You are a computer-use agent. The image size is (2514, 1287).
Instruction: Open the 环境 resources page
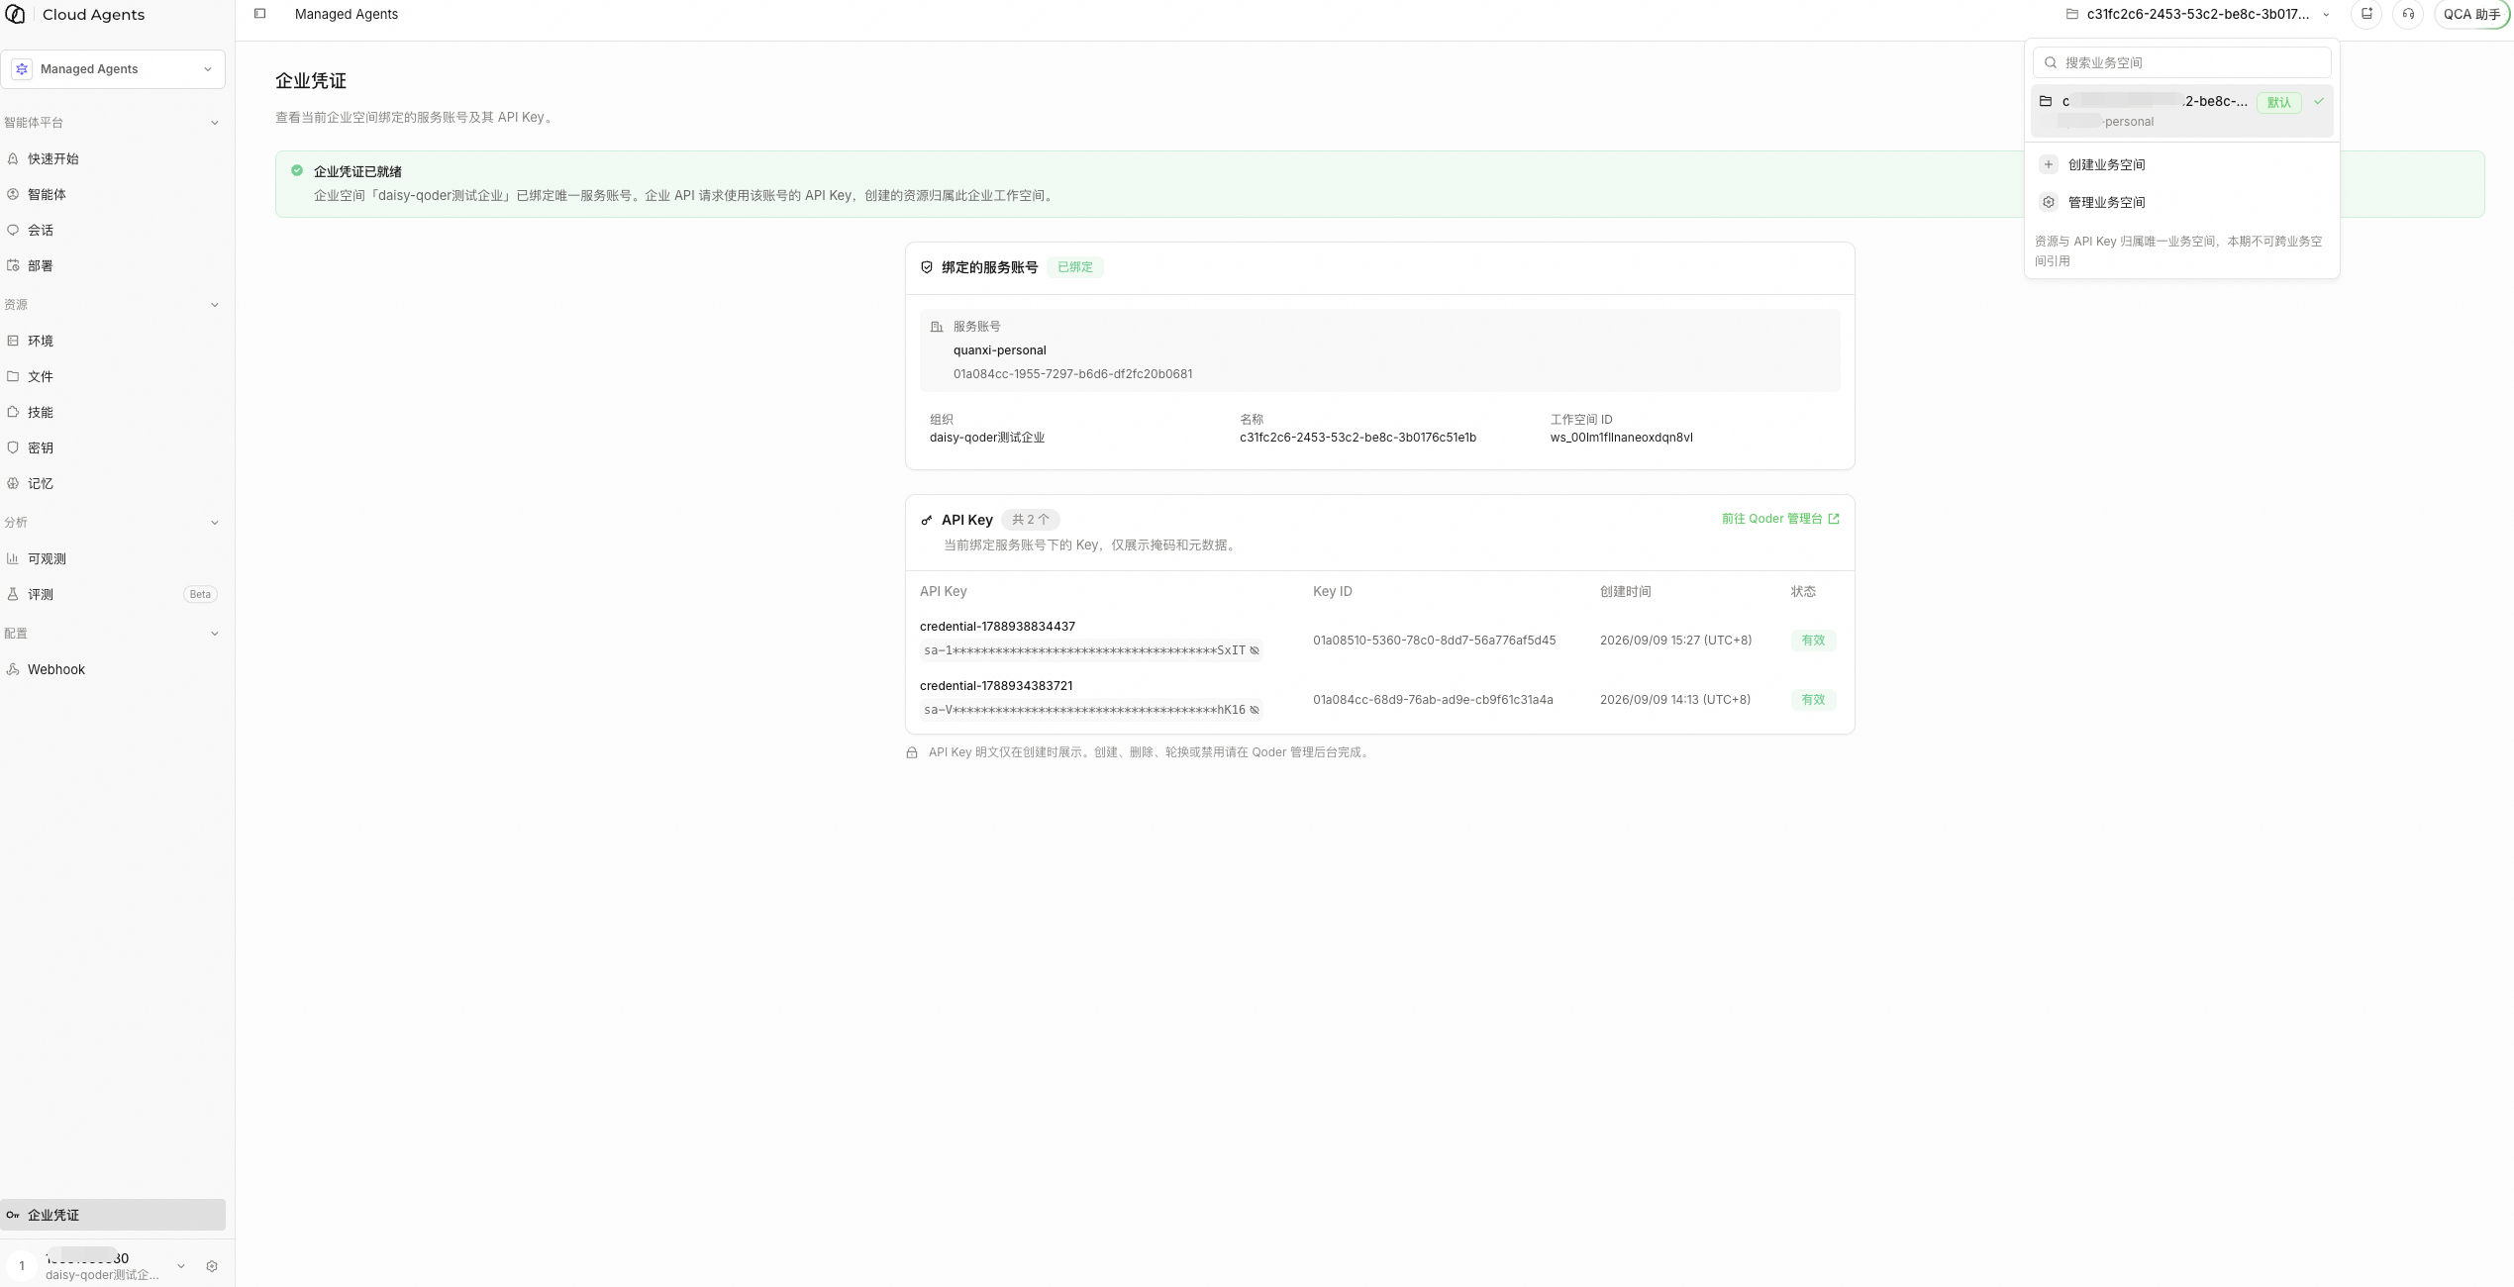113,341
